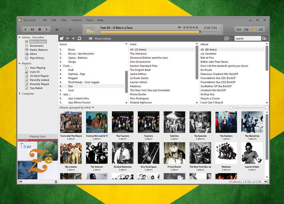This screenshot has height=204, width=284.
Task: Toggle Last.fm scrobbling icon
Action: click(x=246, y=30)
